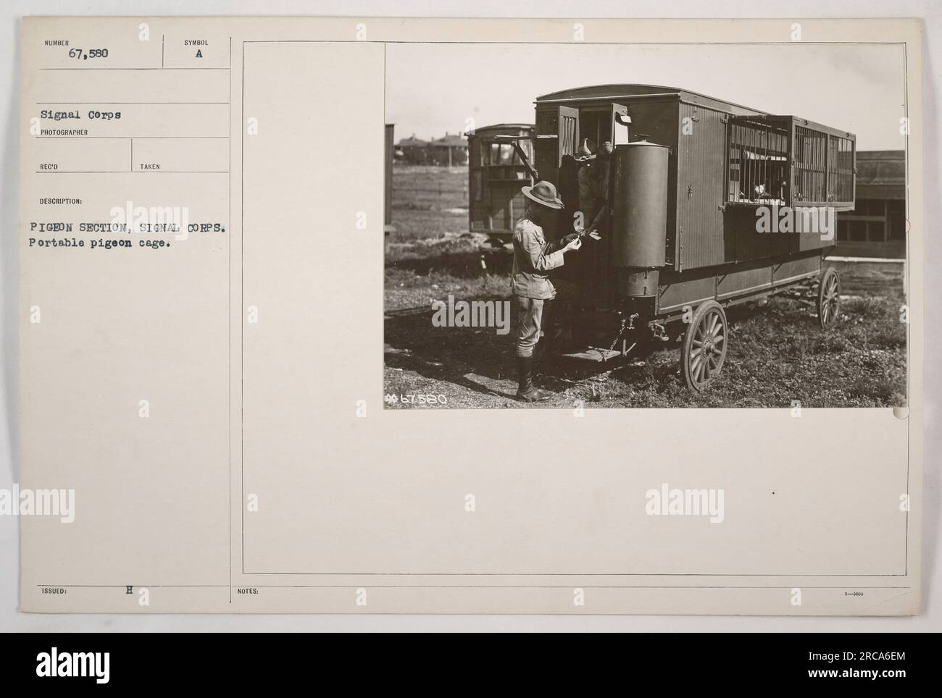The image size is (942, 698).
Task: Click the "REC'D" field label
Action: pos(49,167)
